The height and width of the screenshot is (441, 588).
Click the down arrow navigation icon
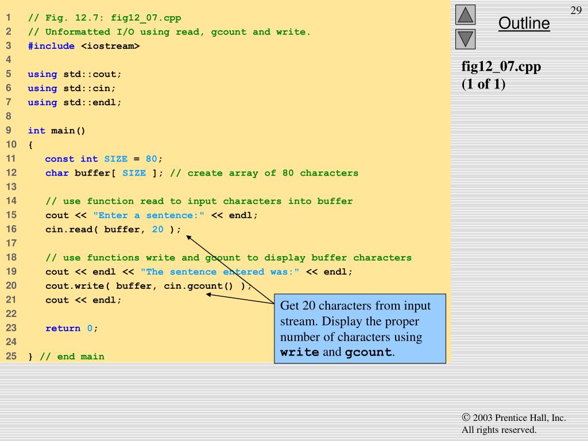pyautogui.click(x=466, y=39)
